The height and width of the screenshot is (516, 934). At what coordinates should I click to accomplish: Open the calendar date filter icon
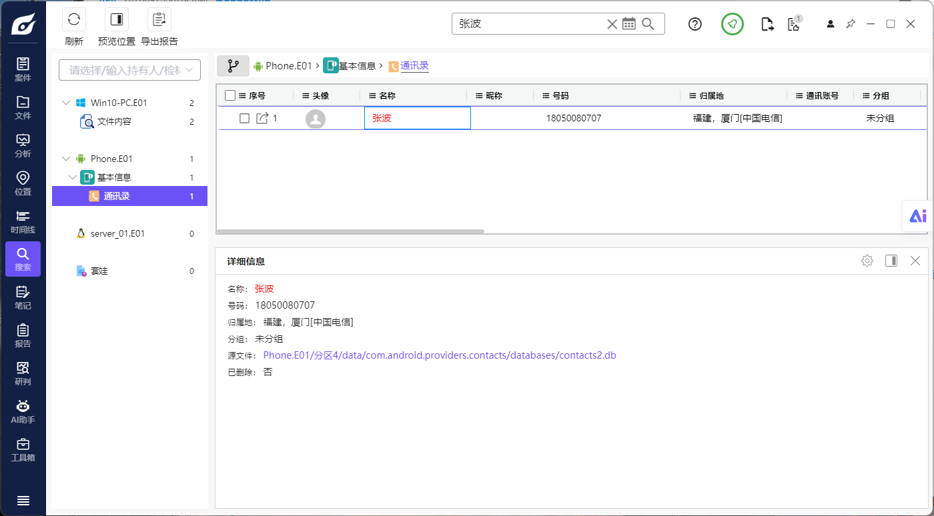(629, 24)
